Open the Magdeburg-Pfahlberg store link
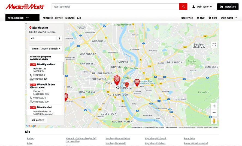This screenshot has height=146, width=242. (155, 143)
